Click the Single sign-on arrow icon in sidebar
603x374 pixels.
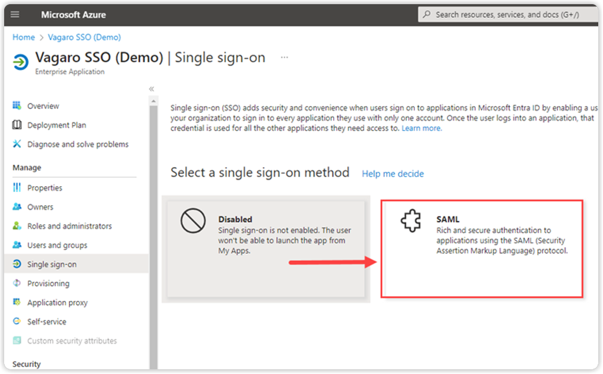(x=17, y=264)
